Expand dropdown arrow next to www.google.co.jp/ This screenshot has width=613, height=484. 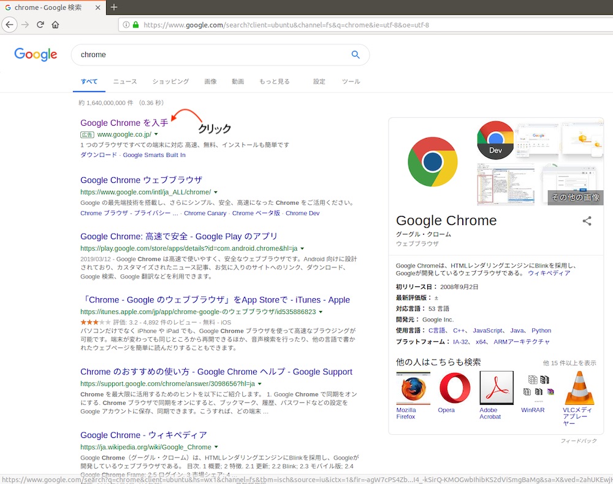pos(156,134)
